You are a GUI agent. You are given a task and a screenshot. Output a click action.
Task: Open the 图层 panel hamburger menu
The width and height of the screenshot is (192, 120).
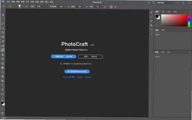tap(190, 52)
